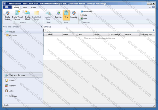This screenshot has height=110, width=158.
Task: Switch to the Folder ribbon tab
Action: 33,8
